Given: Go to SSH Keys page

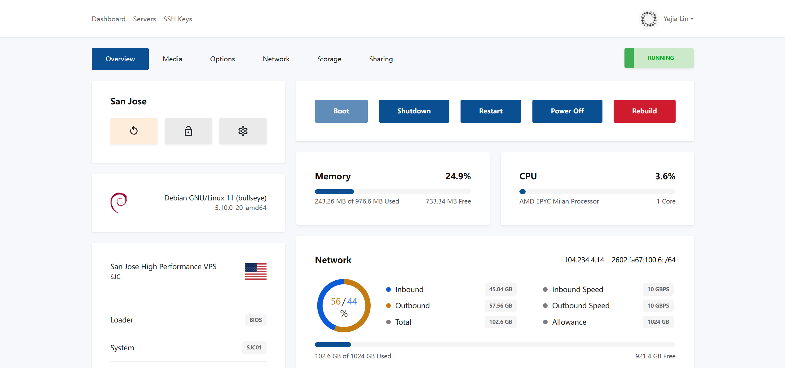Looking at the screenshot, I should tap(178, 19).
